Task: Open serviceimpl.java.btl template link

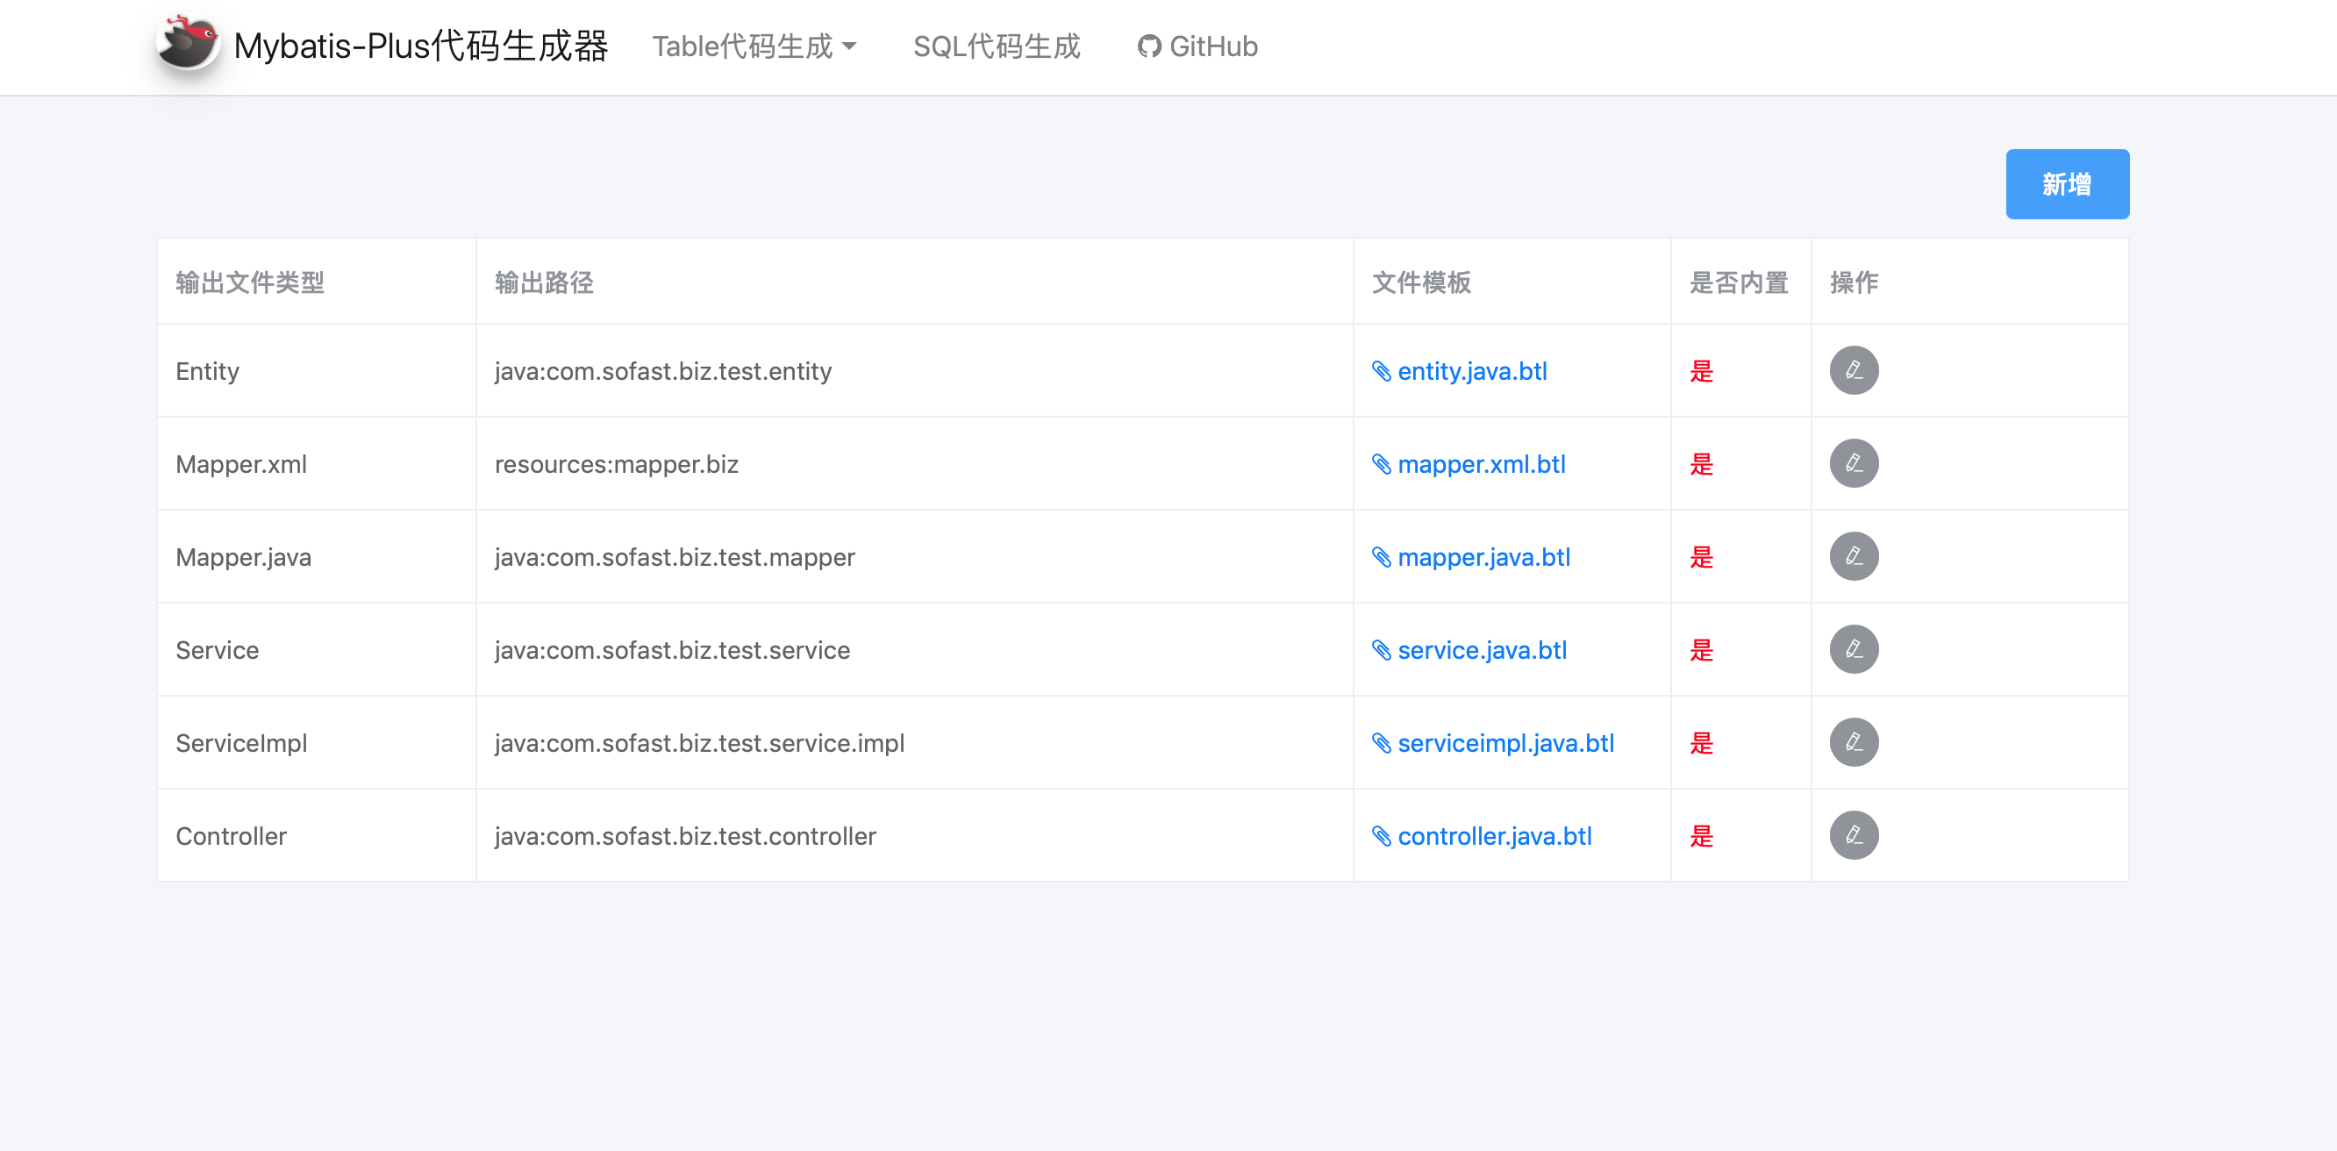Action: click(1505, 743)
